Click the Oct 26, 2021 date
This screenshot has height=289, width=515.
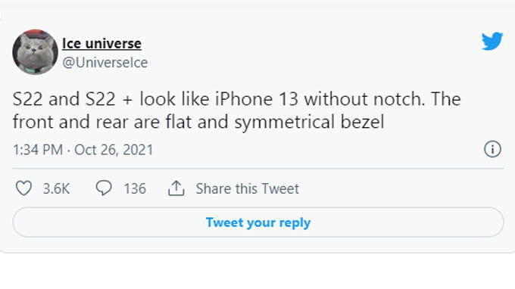click(114, 150)
